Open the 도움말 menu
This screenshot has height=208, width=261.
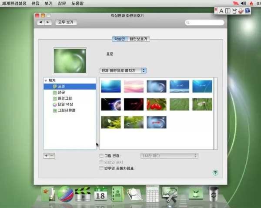click(x=77, y=3)
